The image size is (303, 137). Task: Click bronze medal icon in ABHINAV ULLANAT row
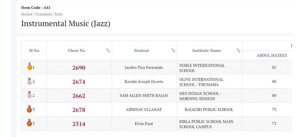click(x=29, y=109)
